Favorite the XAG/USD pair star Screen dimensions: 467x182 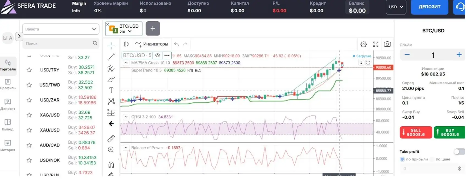click(29, 115)
